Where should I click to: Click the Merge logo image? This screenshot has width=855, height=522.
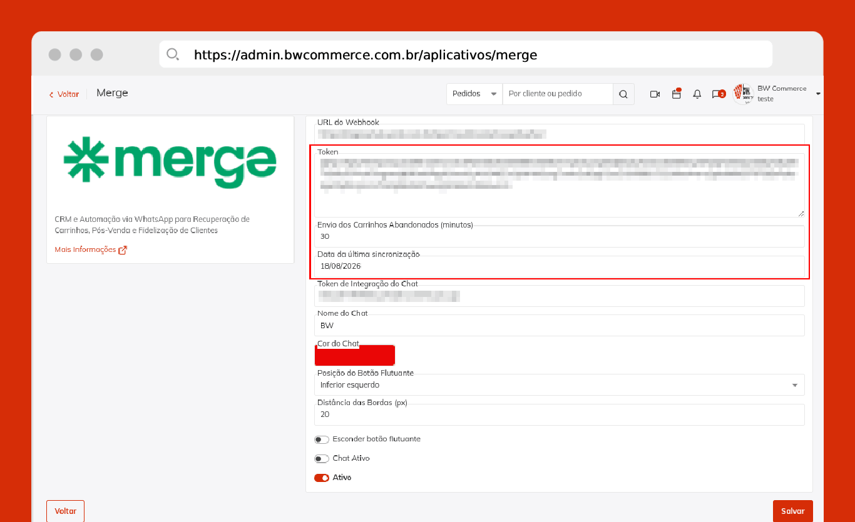170,163
